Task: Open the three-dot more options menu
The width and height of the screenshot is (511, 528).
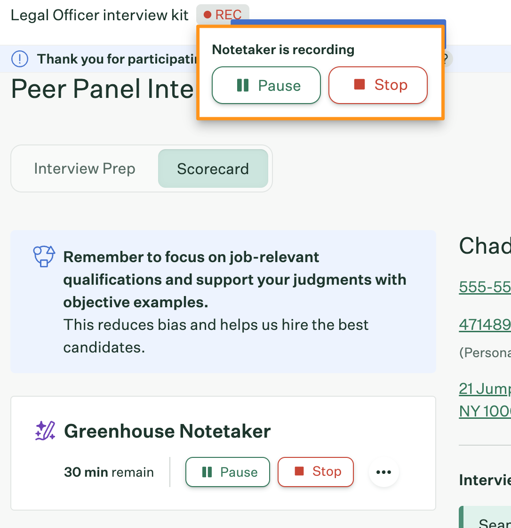Action: pyautogui.click(x=384, y=472)
